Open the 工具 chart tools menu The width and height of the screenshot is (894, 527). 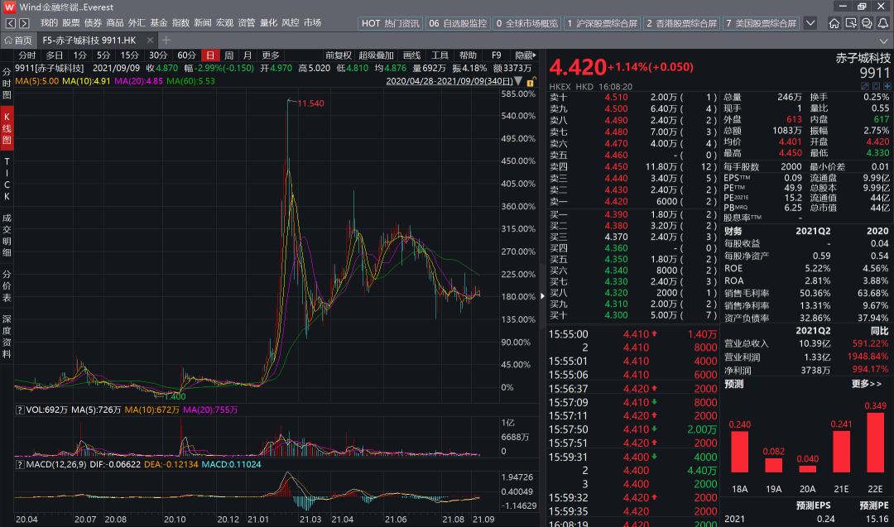tap(440, 55)
